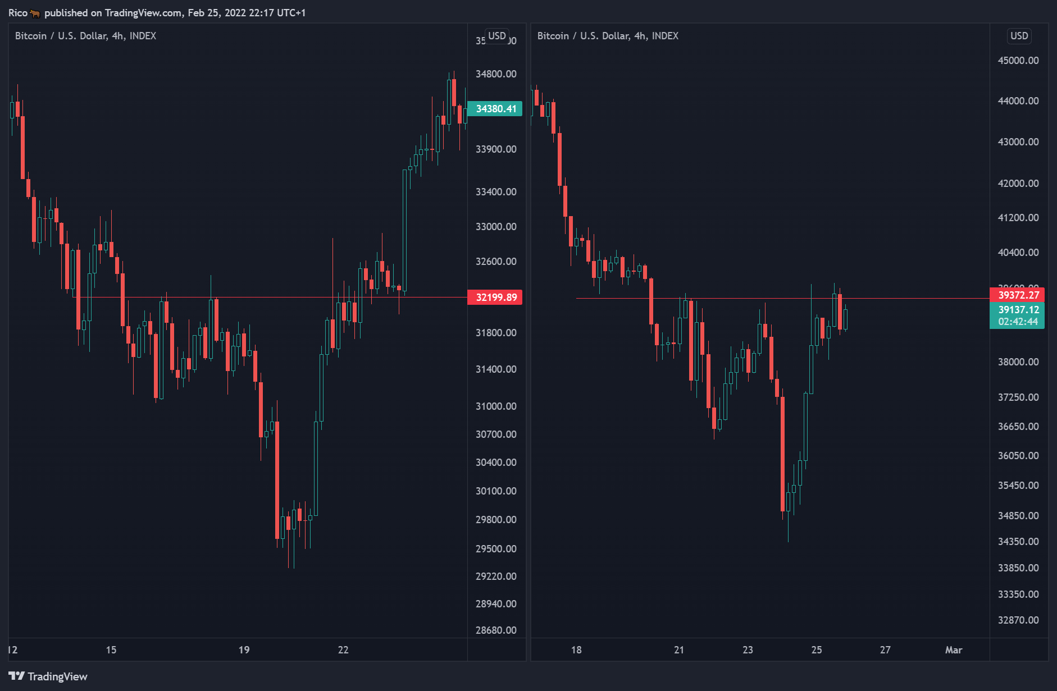Click 34800.00 on left price scale
The image size is (1057, 691).
pos(496,74)
